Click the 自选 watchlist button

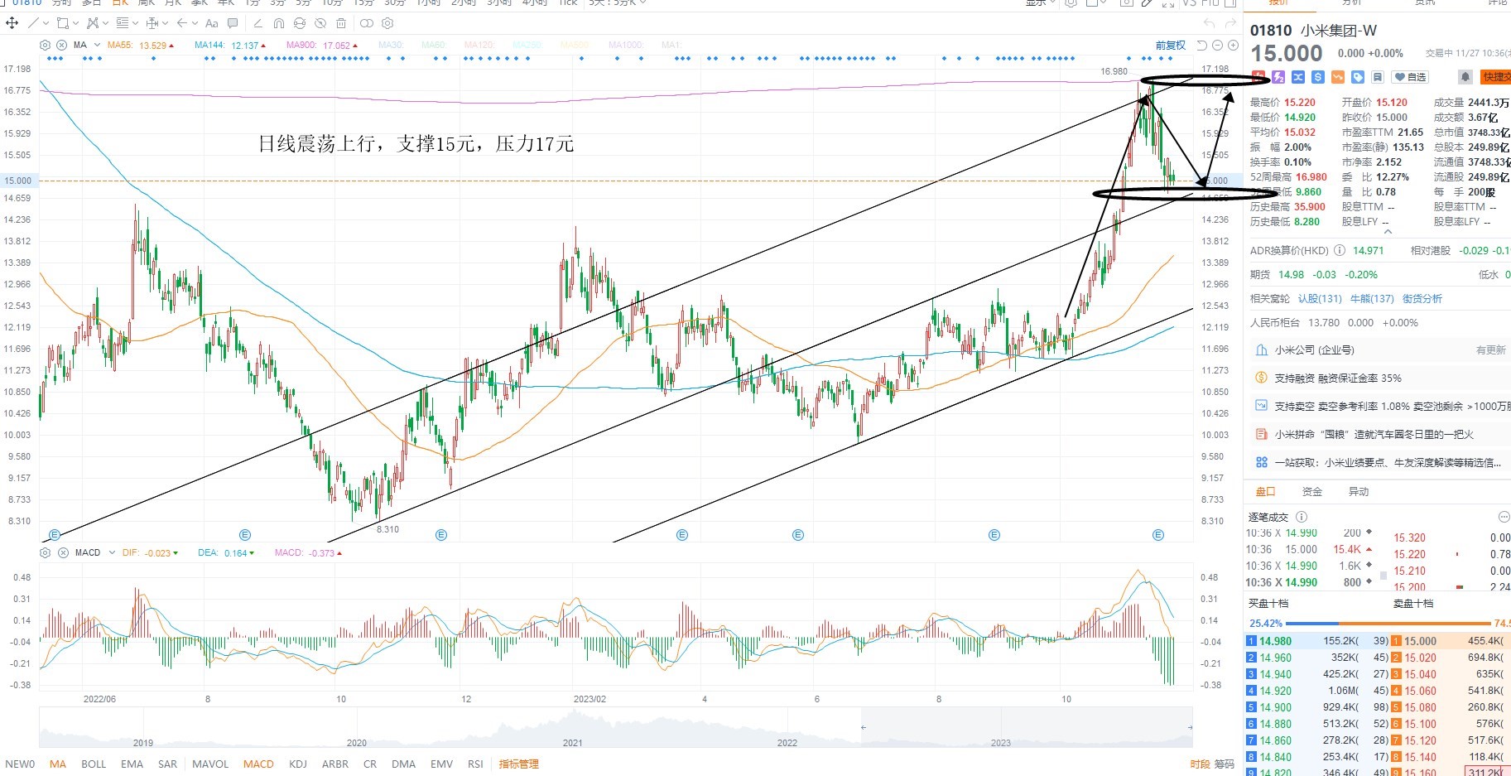(x=1411, y=77)
